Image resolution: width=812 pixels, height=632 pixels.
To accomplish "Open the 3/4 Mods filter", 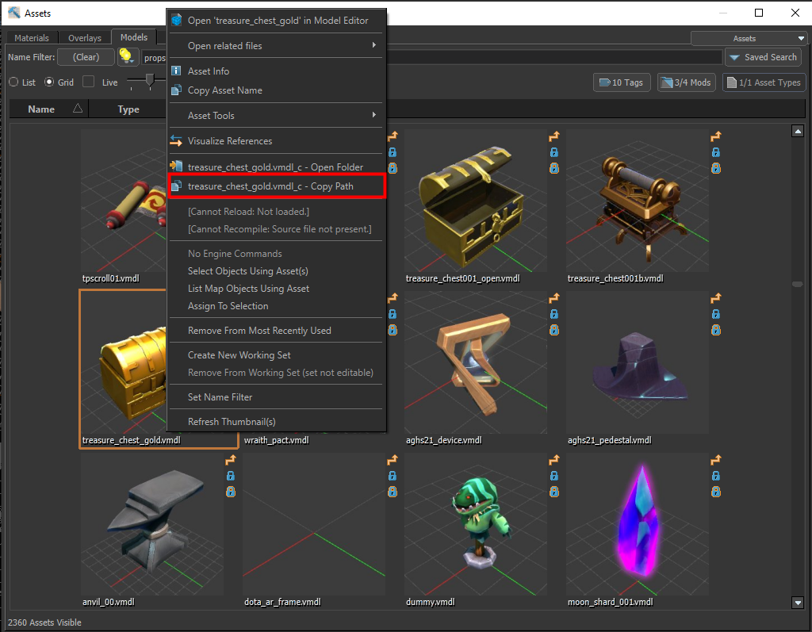I will tap(687, 82).
